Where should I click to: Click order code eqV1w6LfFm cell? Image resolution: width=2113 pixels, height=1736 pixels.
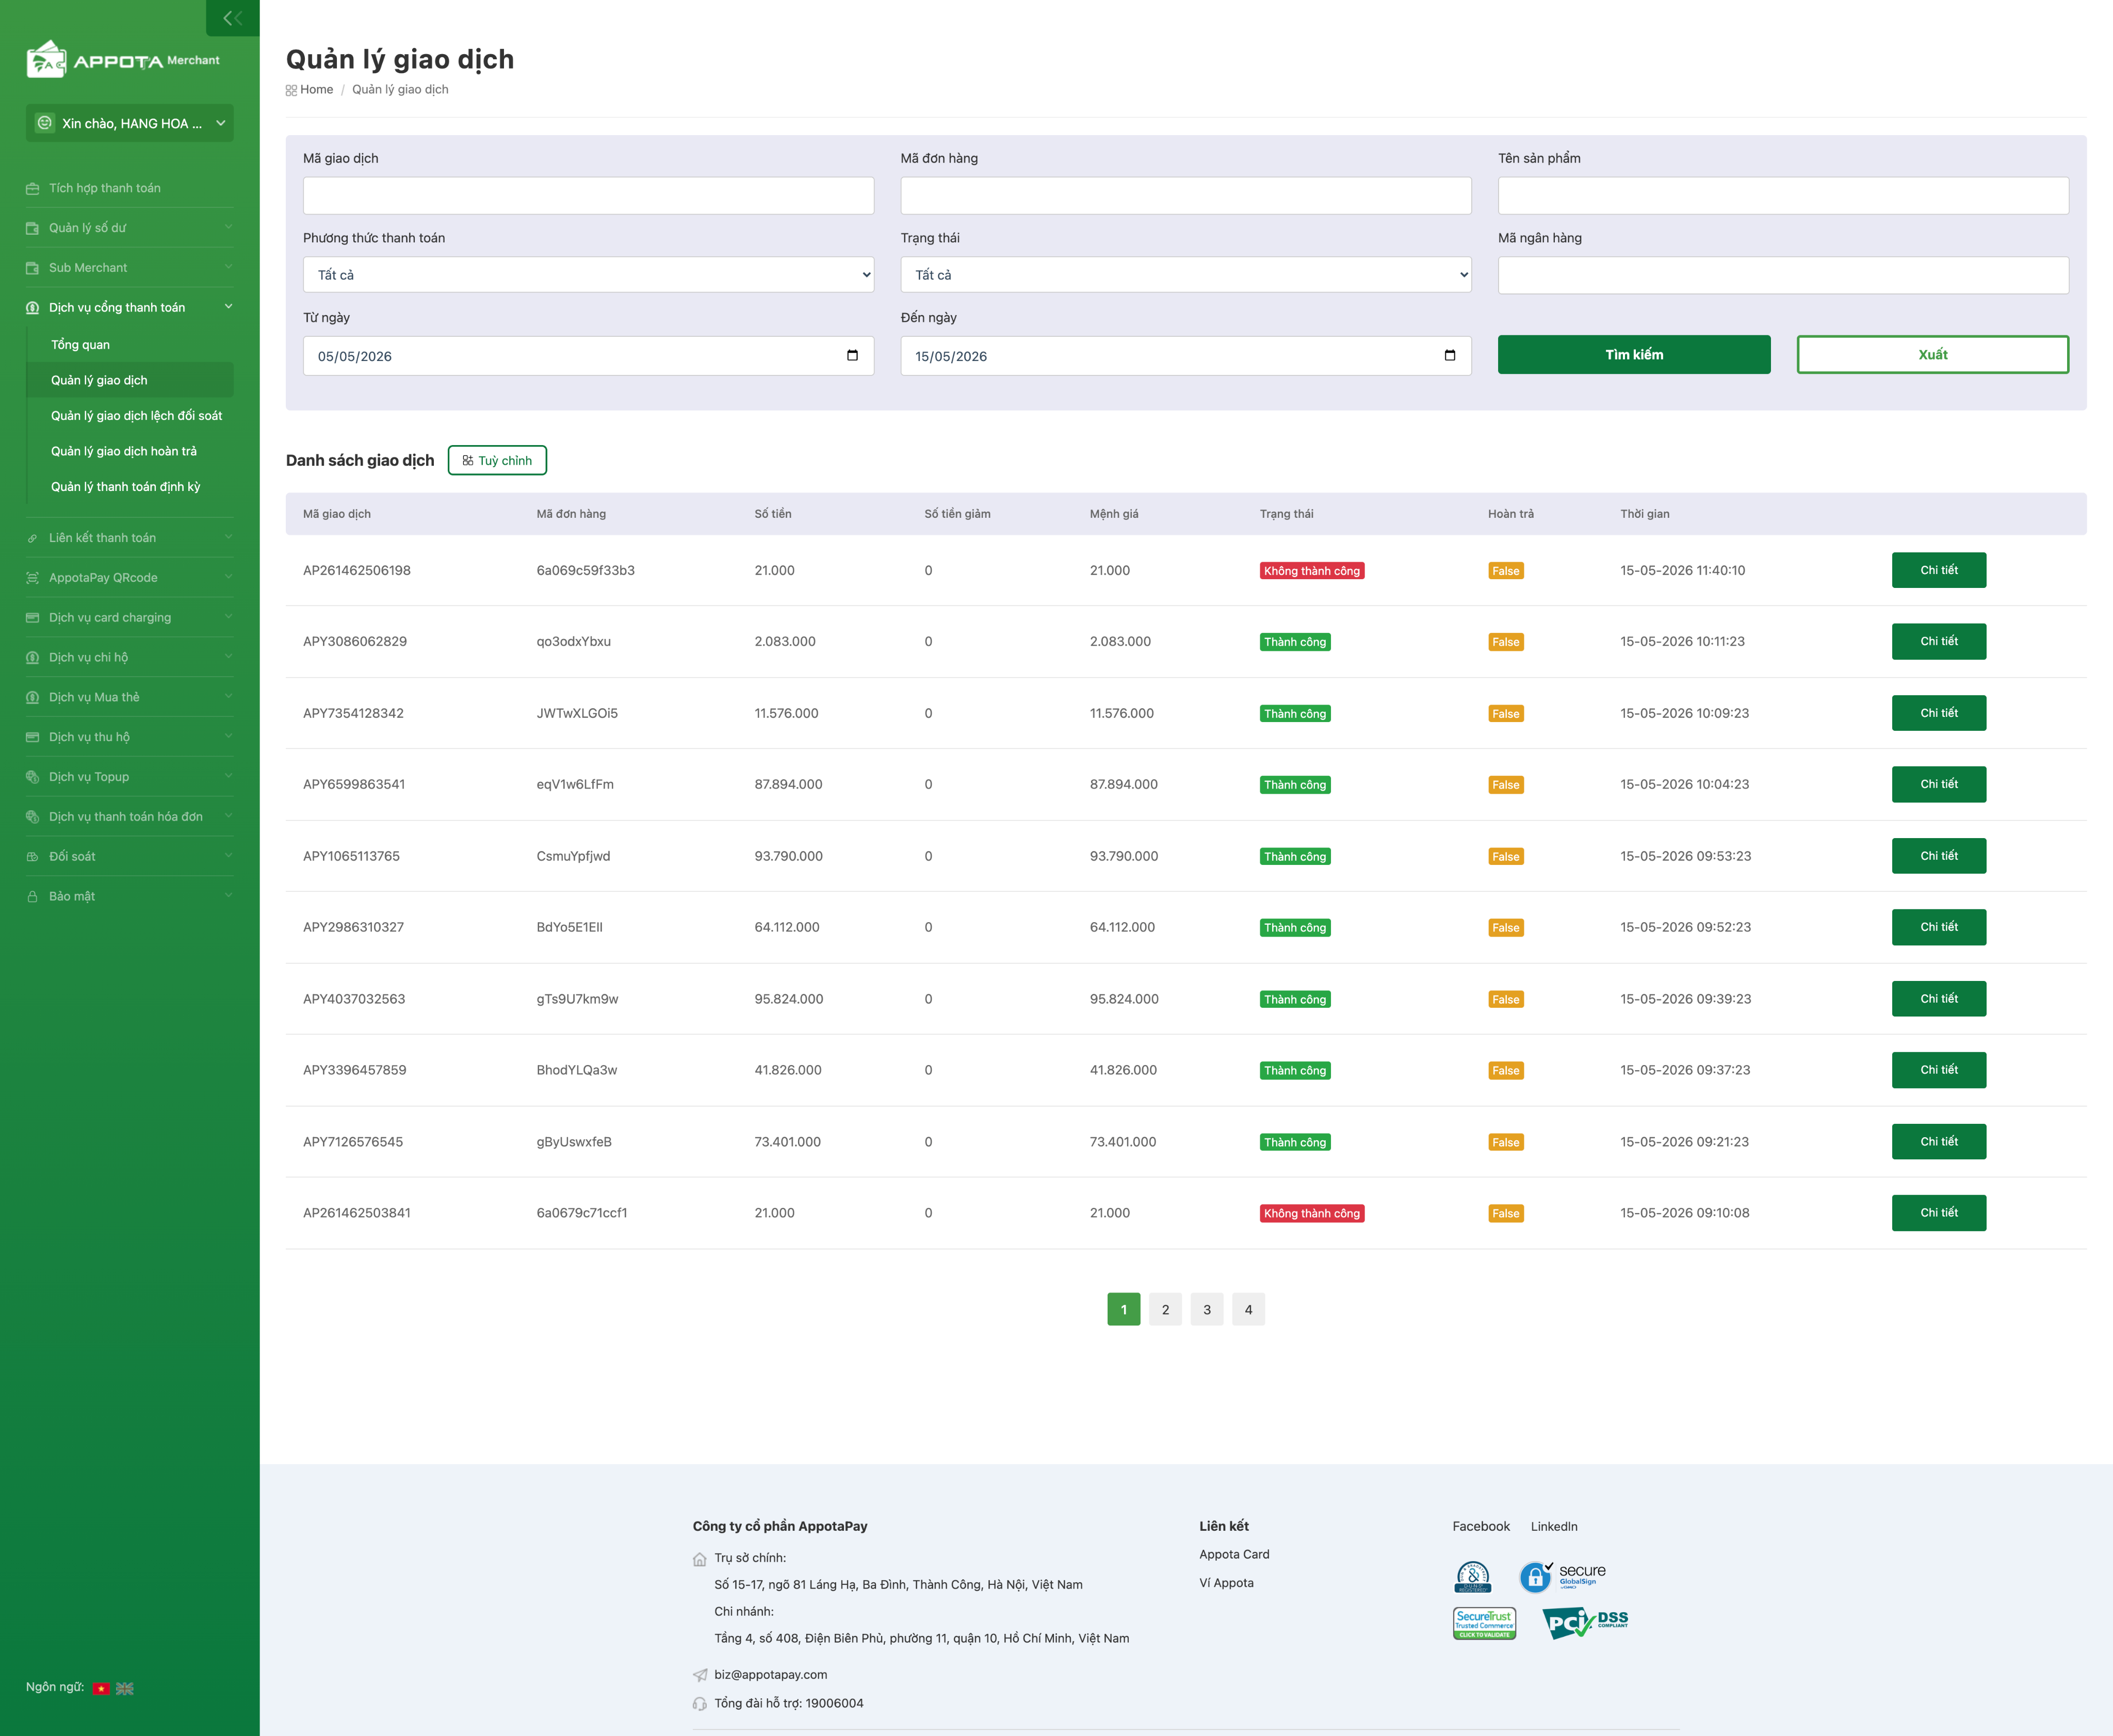[575, 784]
